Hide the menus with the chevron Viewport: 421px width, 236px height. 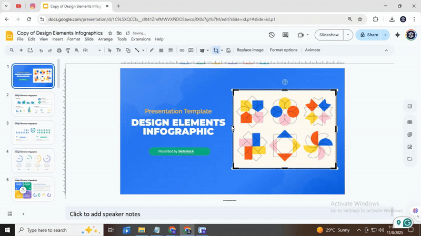[386, 50]
